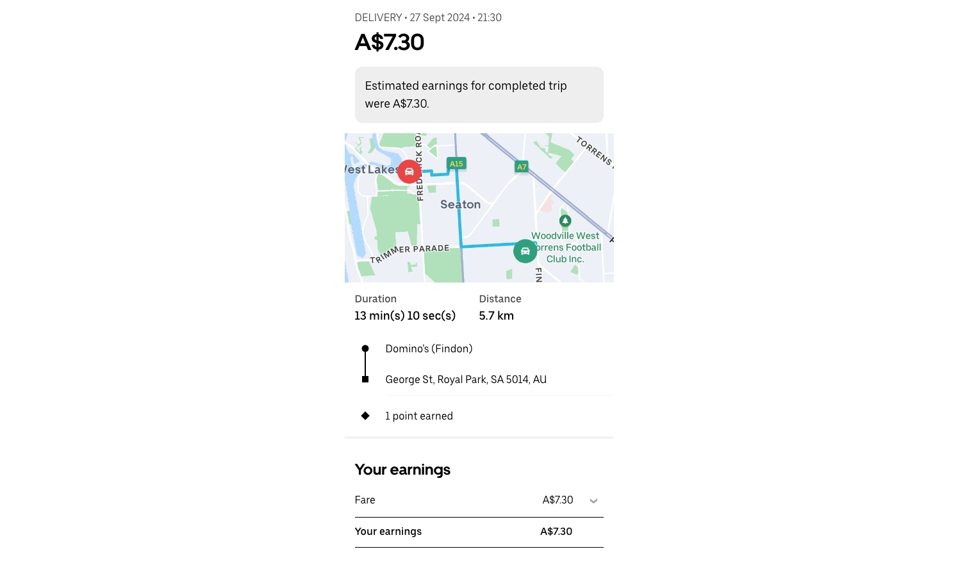
Task: Click the Trimmer Parade street label
Action: [410, 252]
